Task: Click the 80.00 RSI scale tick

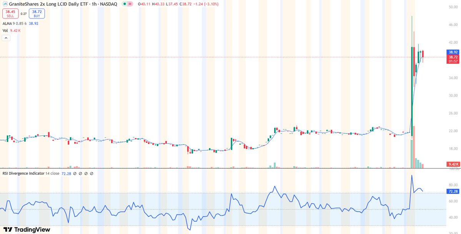Action: (453, 185)
